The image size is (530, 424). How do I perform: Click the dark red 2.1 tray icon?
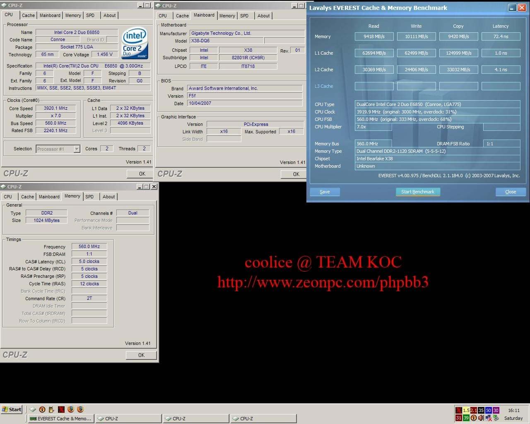click(474, 410)
